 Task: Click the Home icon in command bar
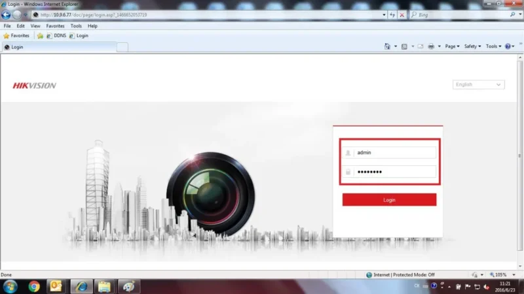(387, 46)
